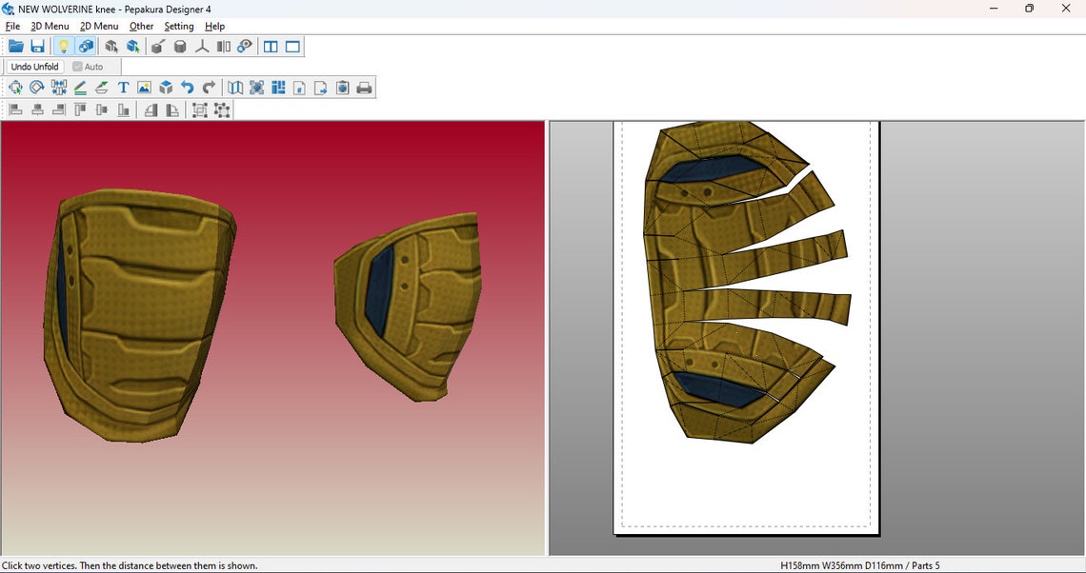The height and width of the screenshot is (573, 1086).
Task: Activate the scale change icon
Action: [x=257, y=87]
